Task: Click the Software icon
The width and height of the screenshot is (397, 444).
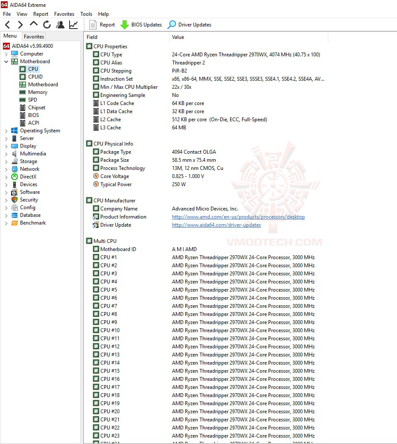Action: pos(15,192)
